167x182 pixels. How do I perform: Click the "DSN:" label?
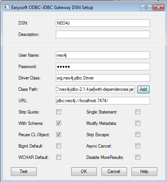[23, 23]
